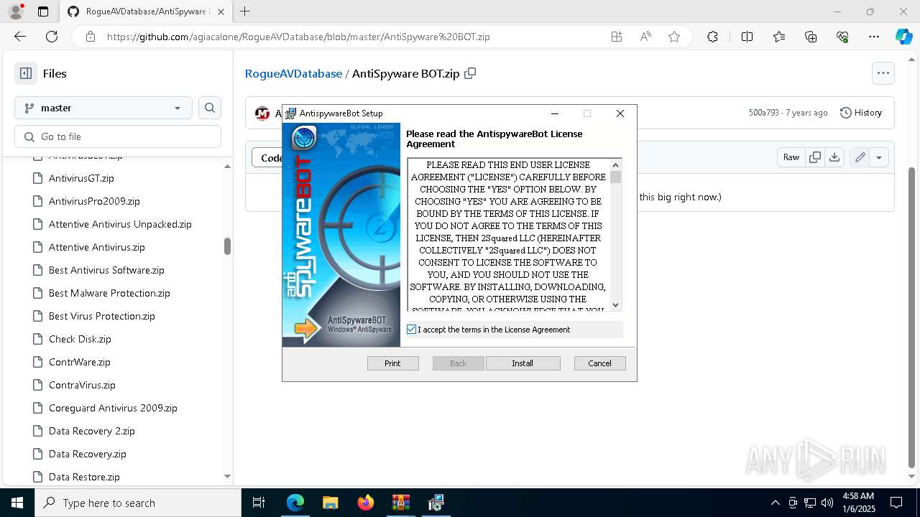
Task: Click the Windows taskbar search box
Action: coord(138,503)
